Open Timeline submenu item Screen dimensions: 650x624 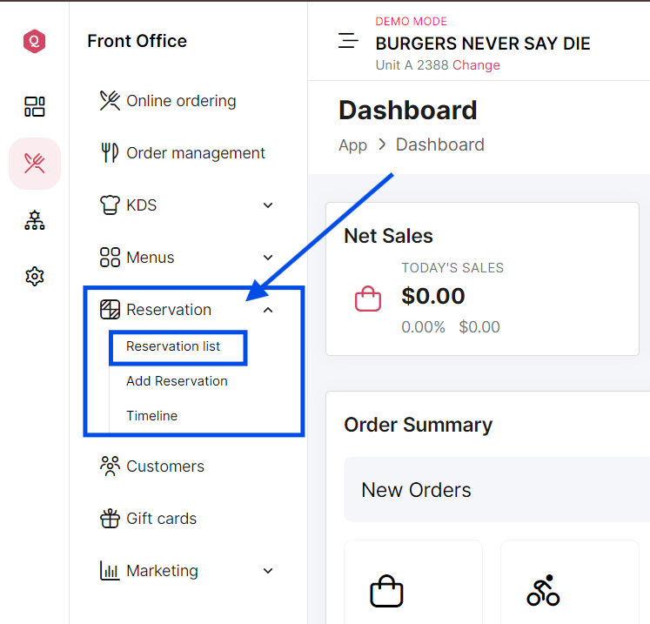(151, 416)
